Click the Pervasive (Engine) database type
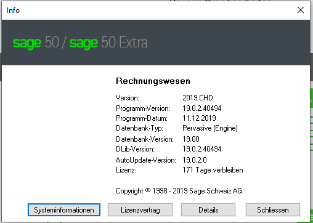Viewport: 313px width, 223px height. pos(210,128)
